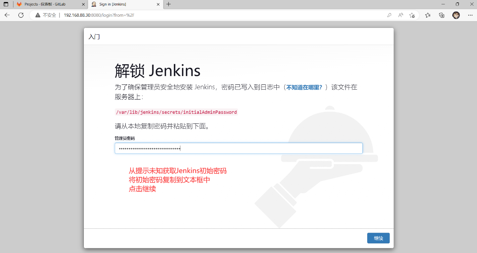The image size is (477, 253).
Task: Click the 继续 button
Action: coord(378,238)
